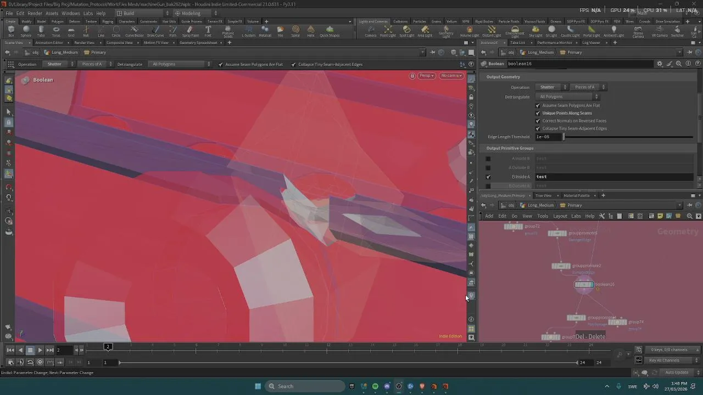The width and height of the screenshot is (703, 395).
Task: Click the Auto Update button
Action: coord(677,373)
